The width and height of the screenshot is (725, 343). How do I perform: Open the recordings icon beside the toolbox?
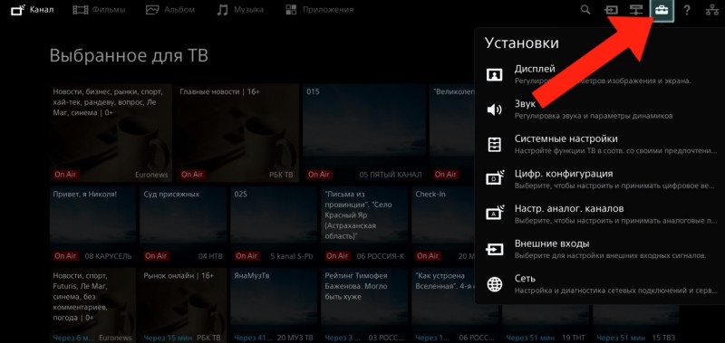pyautogui.click(x=636, y=10)
